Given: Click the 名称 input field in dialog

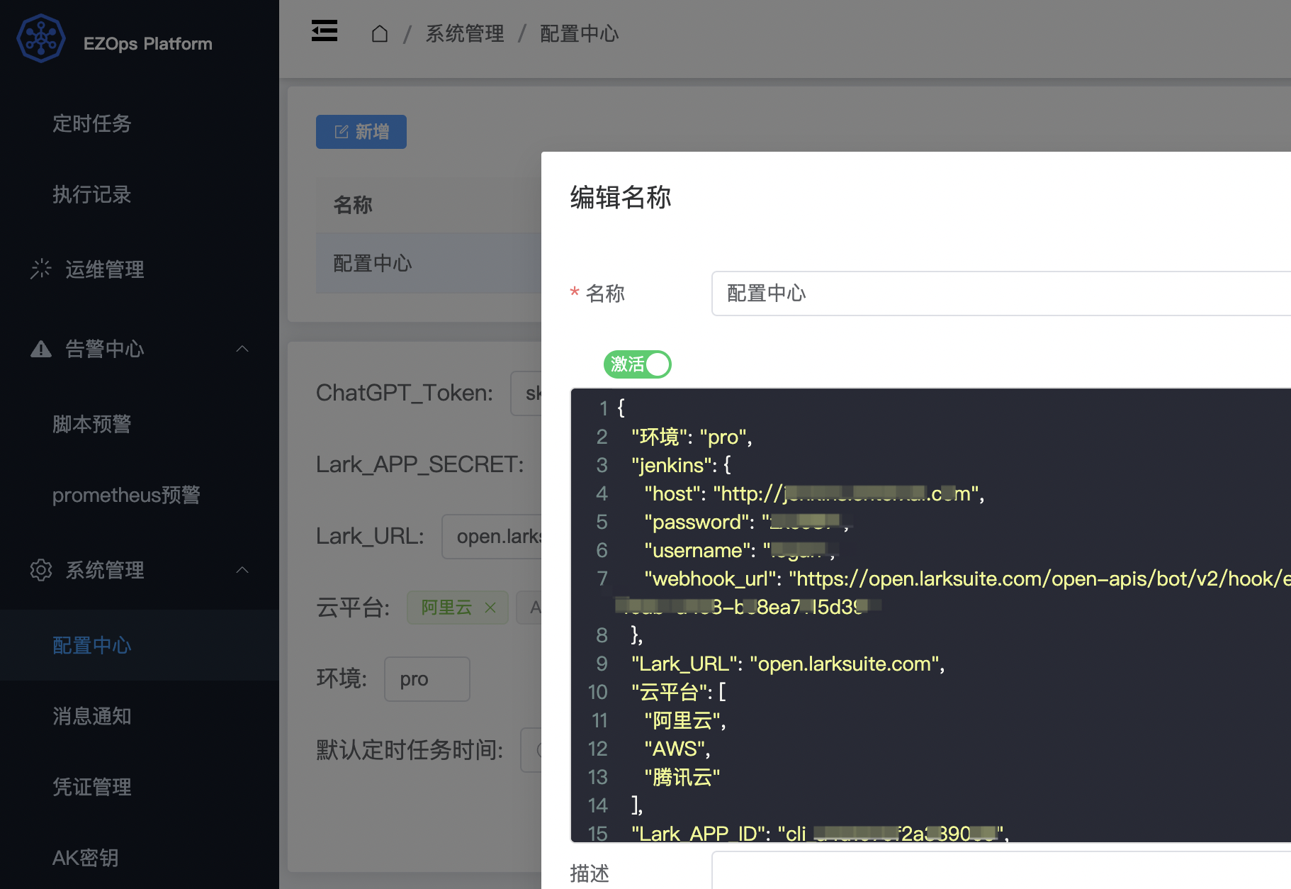Looking at the screenshot, I should tap(1001, 293).
